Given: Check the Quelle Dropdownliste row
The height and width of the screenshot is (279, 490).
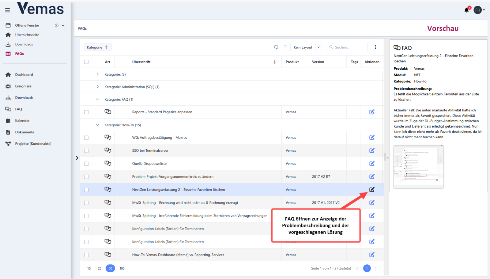Looking at the screenshot, I should [86, 164].
